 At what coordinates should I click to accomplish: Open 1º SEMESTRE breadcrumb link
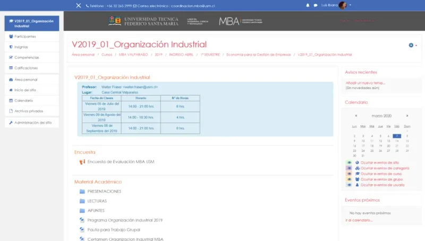(210, 55)
